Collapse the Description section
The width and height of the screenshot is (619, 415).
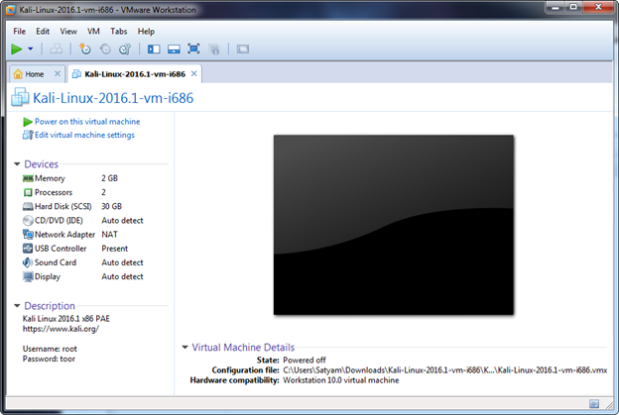17,306
